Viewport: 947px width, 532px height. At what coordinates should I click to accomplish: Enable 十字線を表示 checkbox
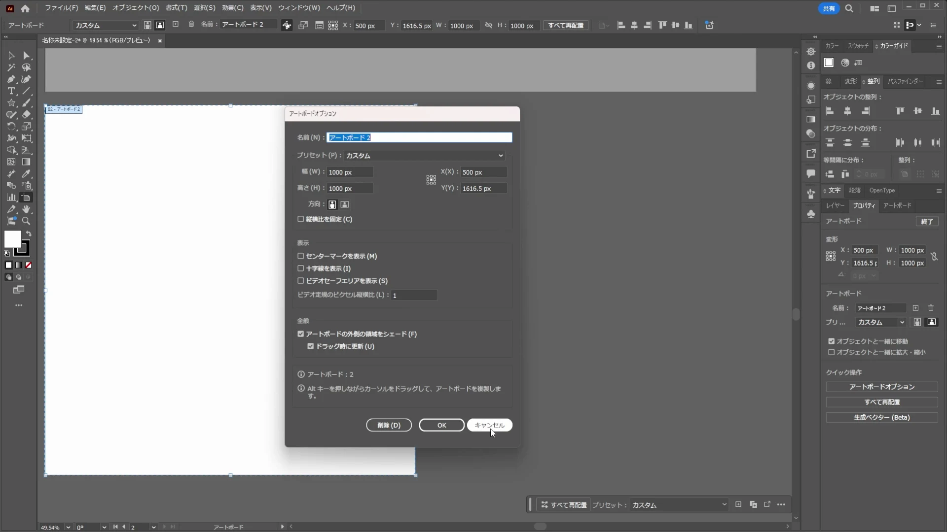tap(300, 268)
